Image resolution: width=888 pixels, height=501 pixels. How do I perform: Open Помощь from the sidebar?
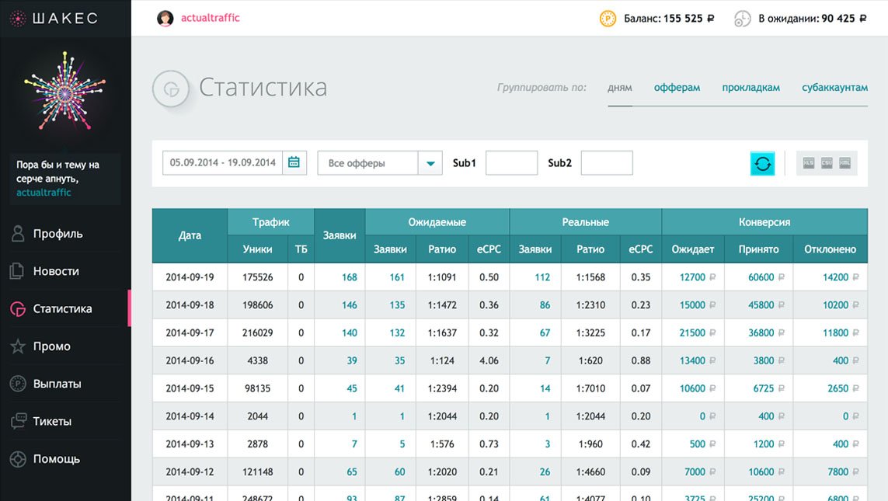[x=18, y=458]
